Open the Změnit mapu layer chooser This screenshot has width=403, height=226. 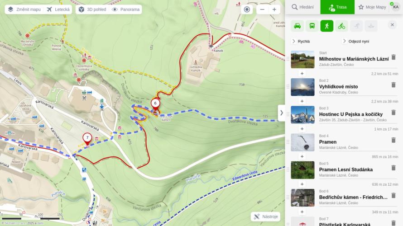pos(24,9)
